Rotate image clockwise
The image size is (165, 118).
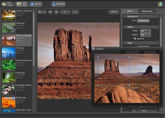pyautogui.click(x=56, y=12)
